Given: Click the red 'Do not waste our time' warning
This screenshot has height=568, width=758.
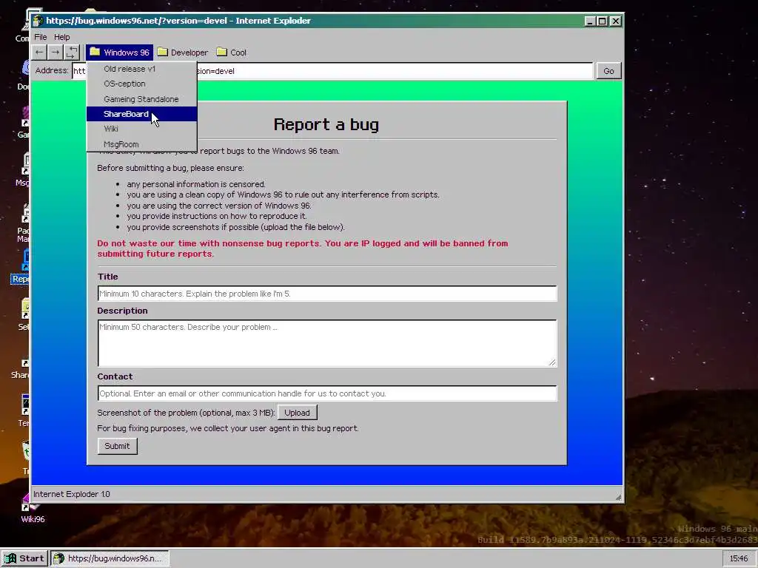Looking at the screenshot, I should [303, 248].
